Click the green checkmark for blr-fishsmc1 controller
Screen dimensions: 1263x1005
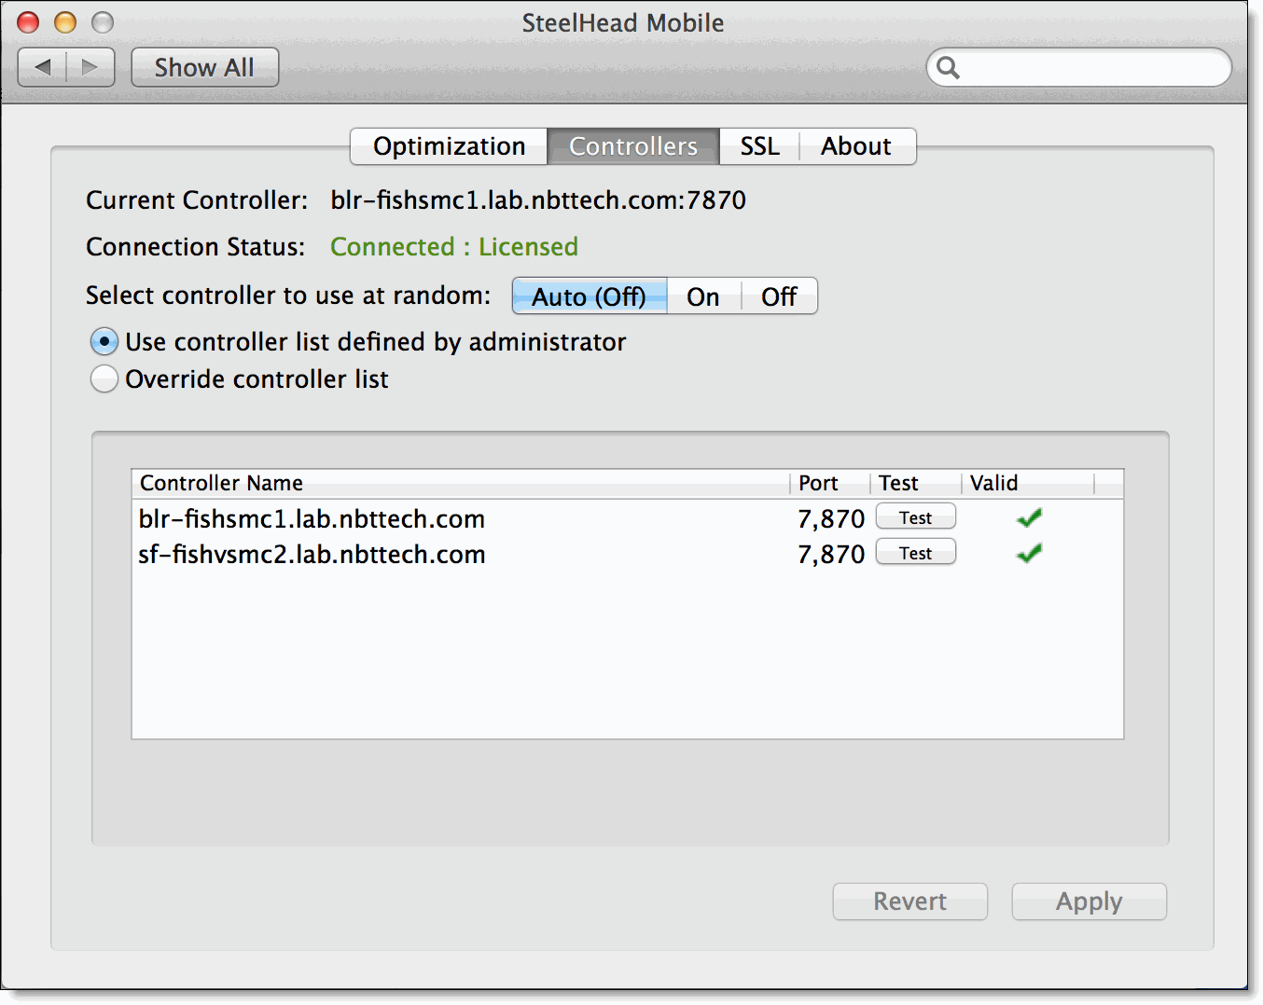tap(1028, 517)
